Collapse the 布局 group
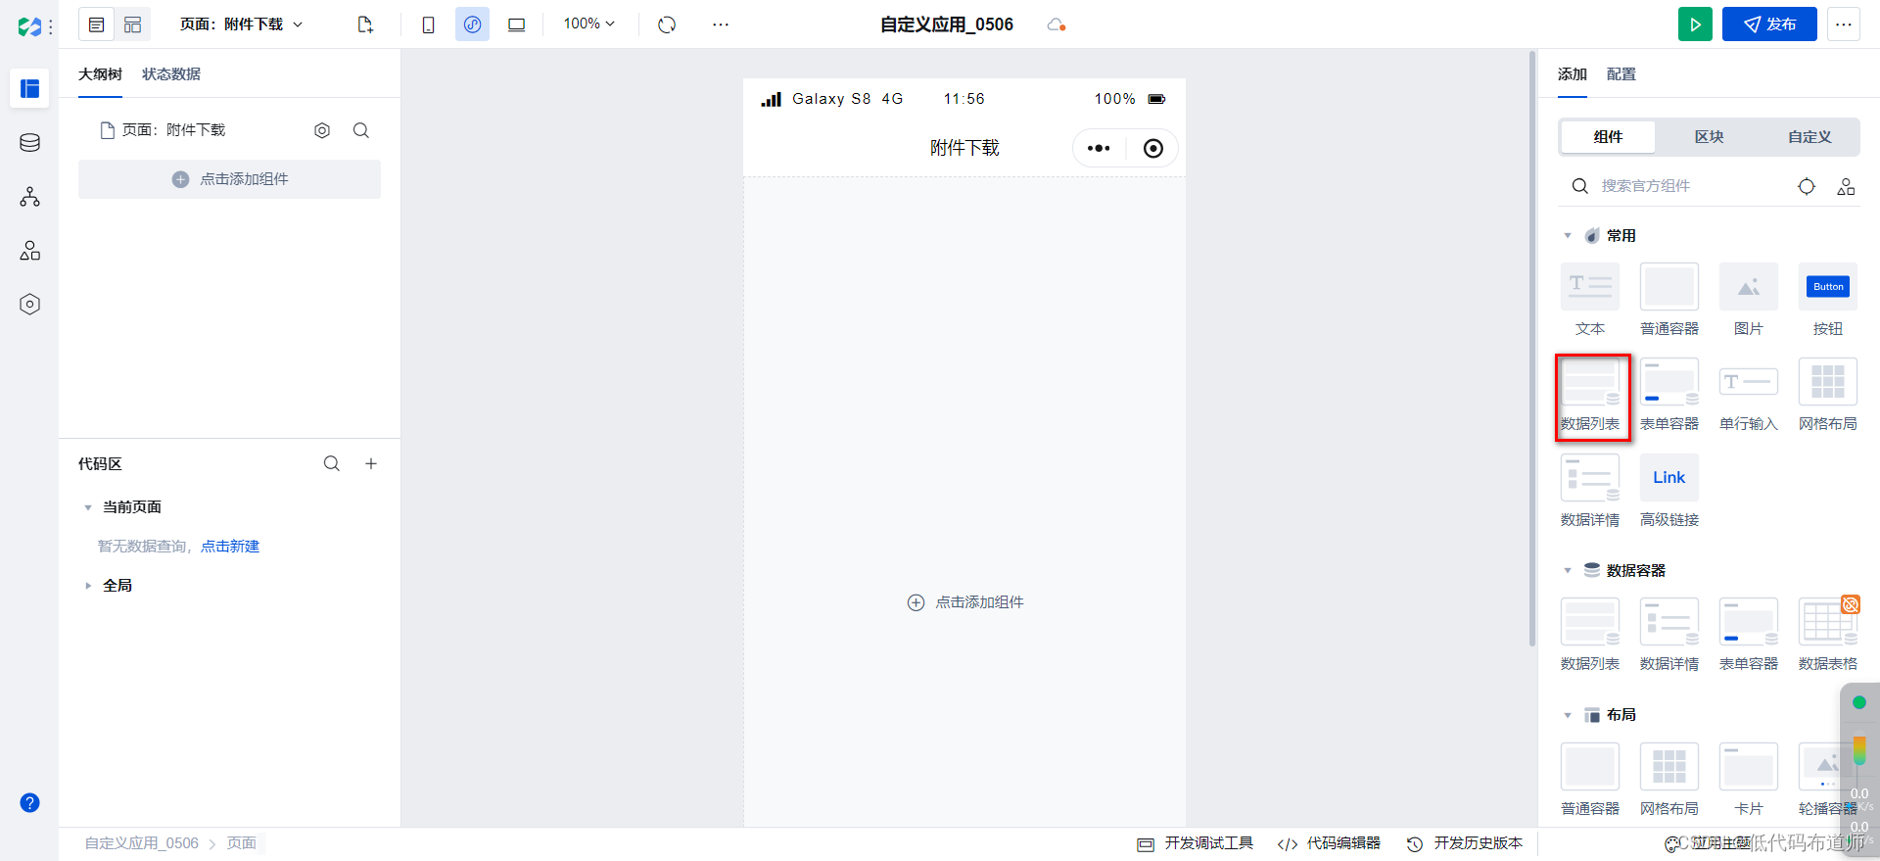The height and width of the screenshot is (861, 1880). tap(1568, 715)
